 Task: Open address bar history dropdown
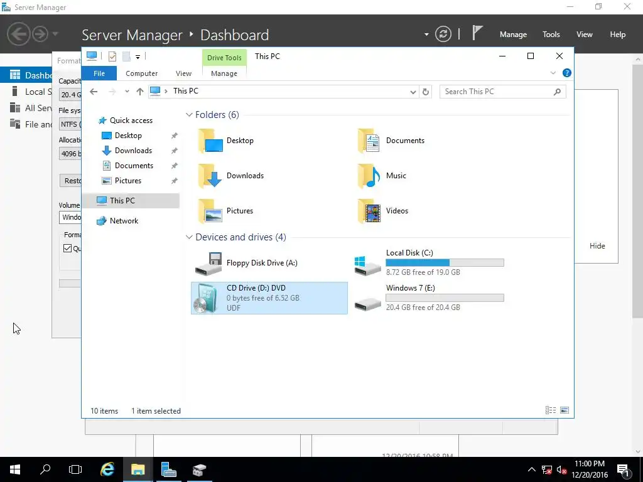pos(413,92)
